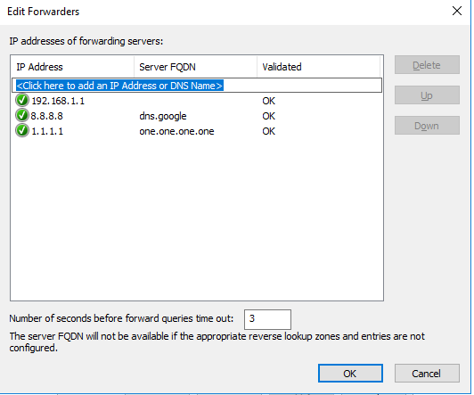Click green checkmark icon beside 8.8.8.8
474x395 pixels.
click(x=22, y=115)
